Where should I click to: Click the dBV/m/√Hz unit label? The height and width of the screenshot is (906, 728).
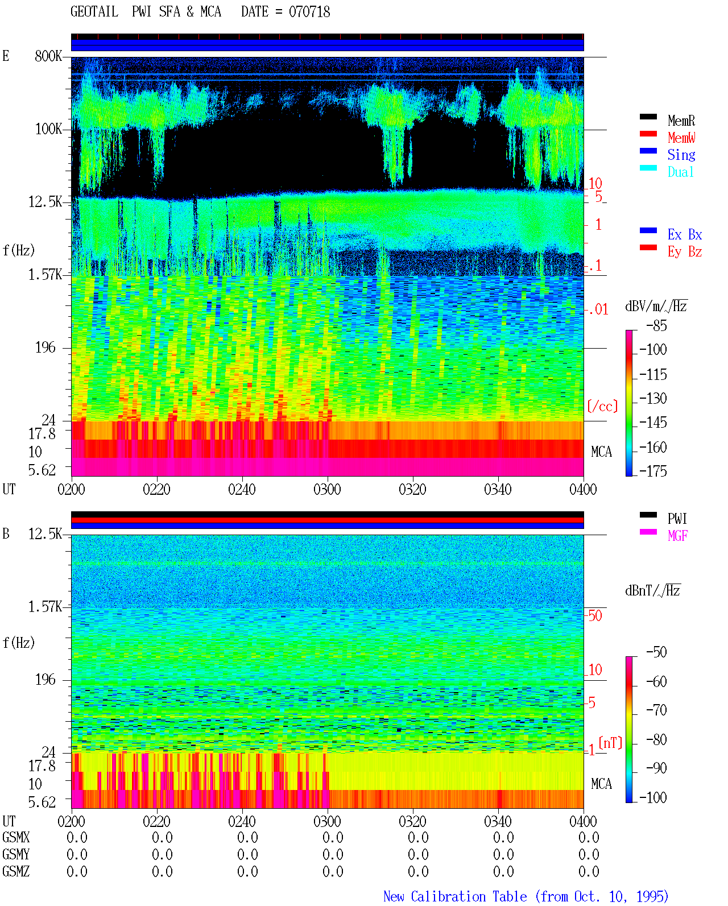pos(656,306)
